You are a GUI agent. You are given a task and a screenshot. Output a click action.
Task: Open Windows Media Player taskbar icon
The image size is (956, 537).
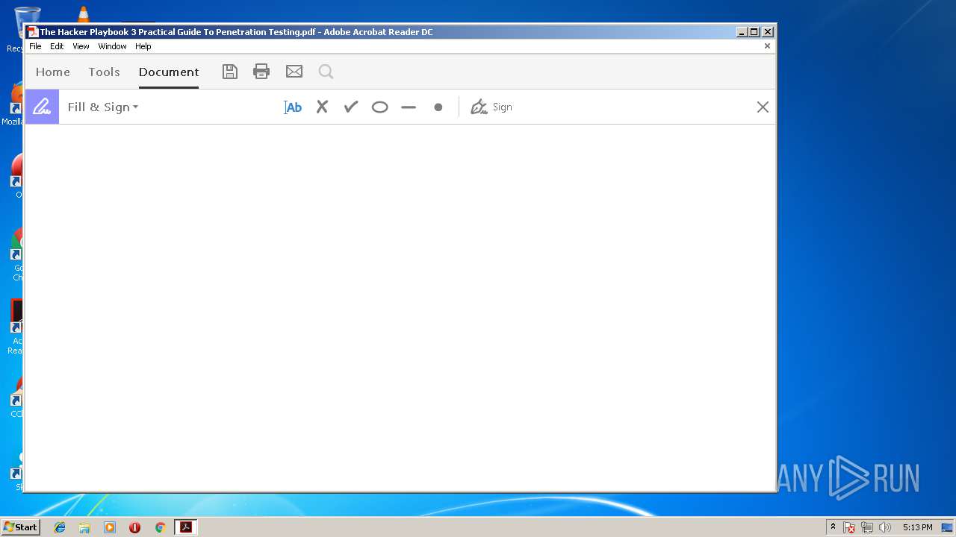(x=110, y=527)
